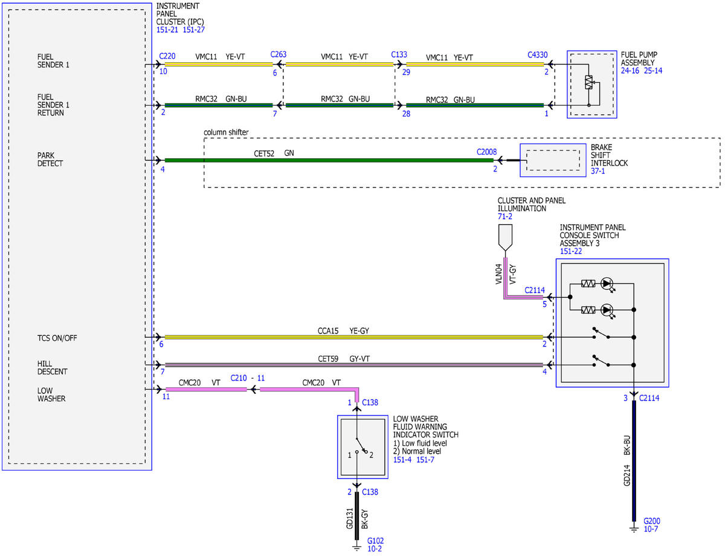Select the VLN04 VT-GY vertical wire label
The image size is (725, 560).
click(x=506, y=273)
